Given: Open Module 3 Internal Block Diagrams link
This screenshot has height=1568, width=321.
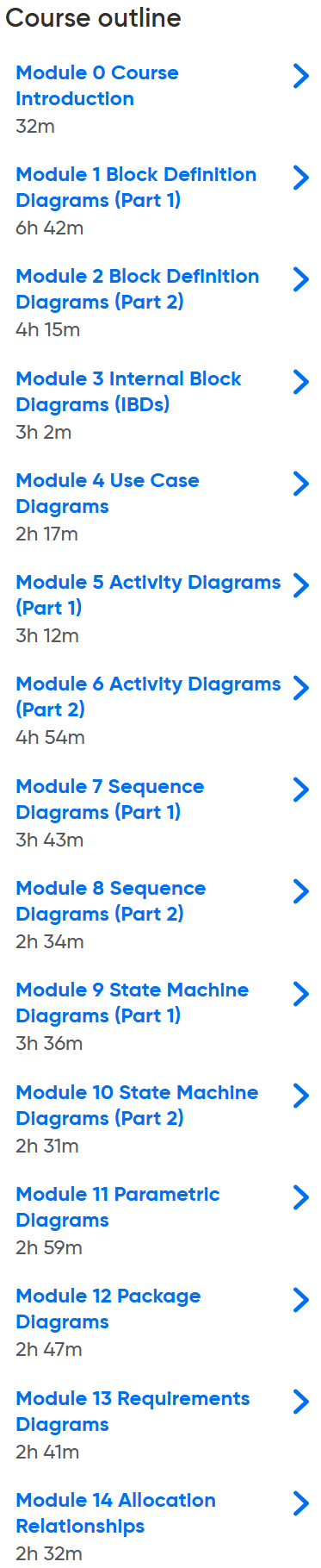Looking at the screenshot, I should click(x=128, y=391).
